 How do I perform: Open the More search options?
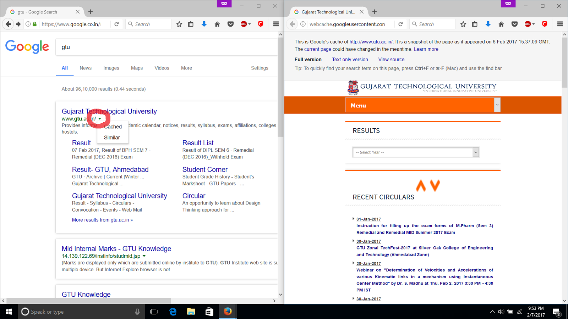(x=186, y=68)
